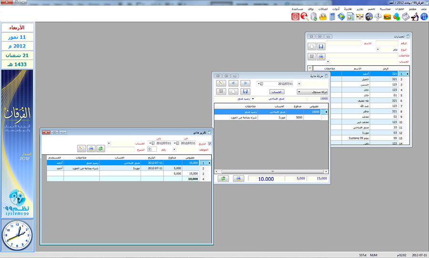Open the أدوات tools menu
Viewport: 429px width, 258px height.
point(336,9)
